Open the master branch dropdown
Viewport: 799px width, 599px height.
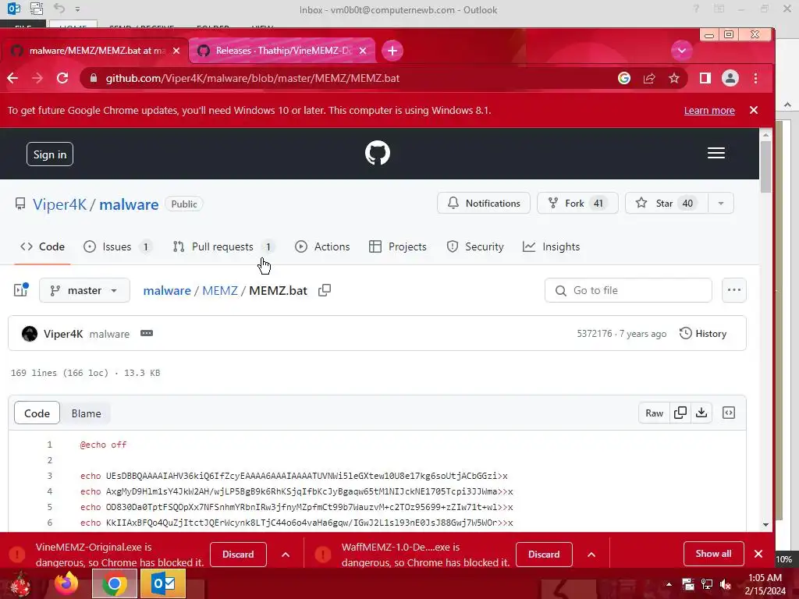point(84,290)
